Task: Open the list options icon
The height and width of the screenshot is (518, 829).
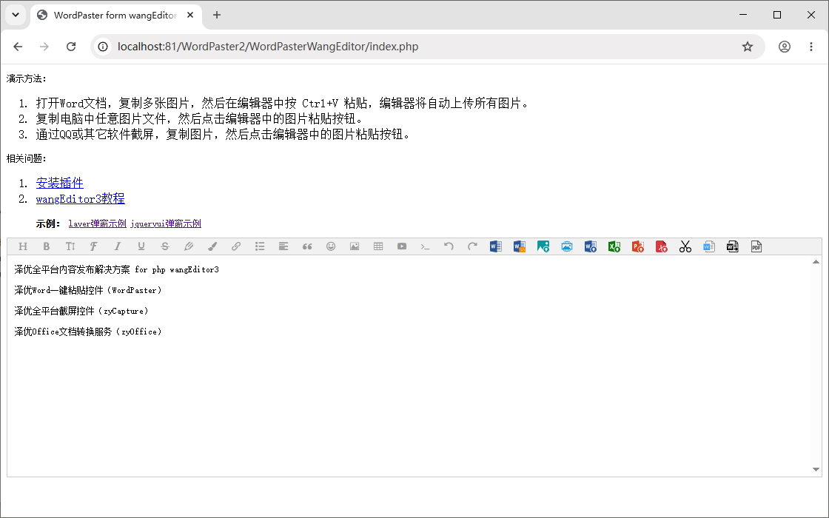Action: (x=260, y=246)
